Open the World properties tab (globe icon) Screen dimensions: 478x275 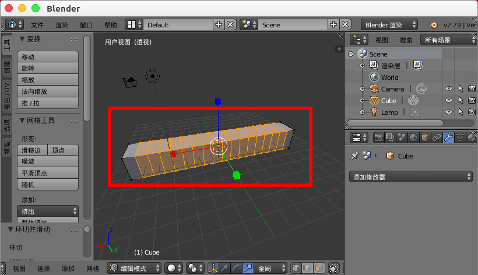point(413,137)
